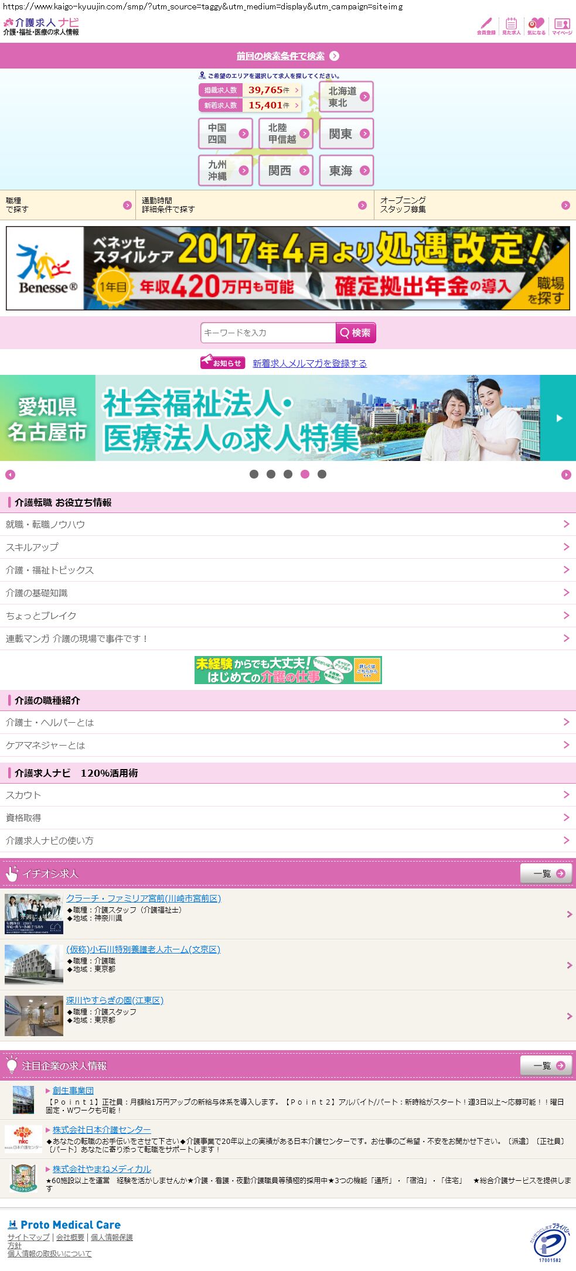Select 九州 沖縄 area button
Image resolution: width=576 pixels, height=1271 pixels.
click(226, 170)
